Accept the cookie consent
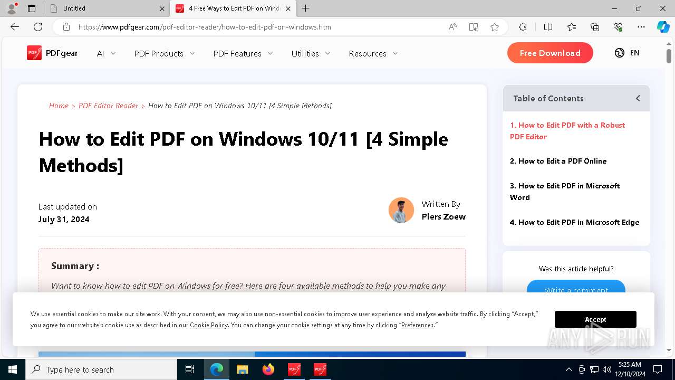The height and width of the screenshot is (380, 675). 595,319
